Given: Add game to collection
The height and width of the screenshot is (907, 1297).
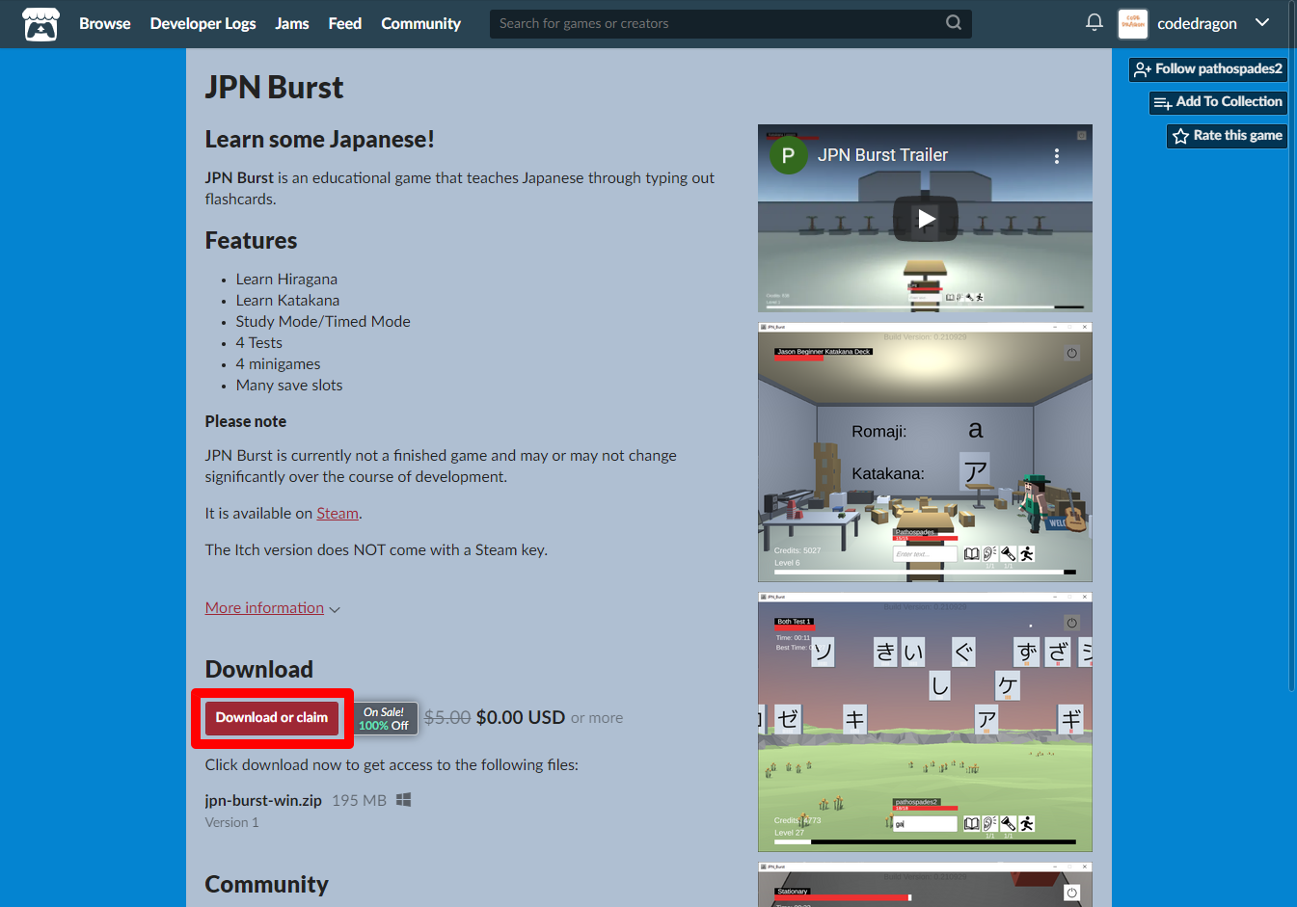Looking at the screenshot, I should point(1218,102).
